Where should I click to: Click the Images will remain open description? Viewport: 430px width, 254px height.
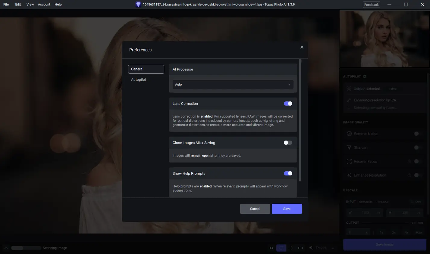[207, 156]
